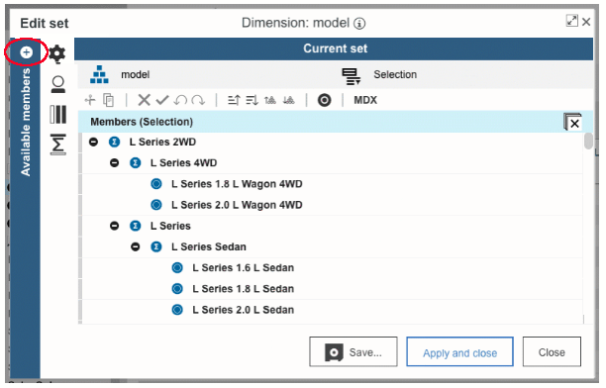606x388 pixels.
Task: Click the hierarchy sort ascending icon
Action: click(270, 101)
